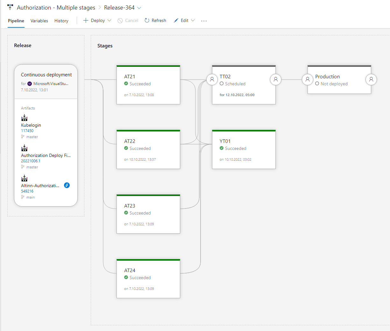Click the Authorization - Multiple stages breadcrumb
The width and height of the screenshot is (390, 331).
click(56, 8)
